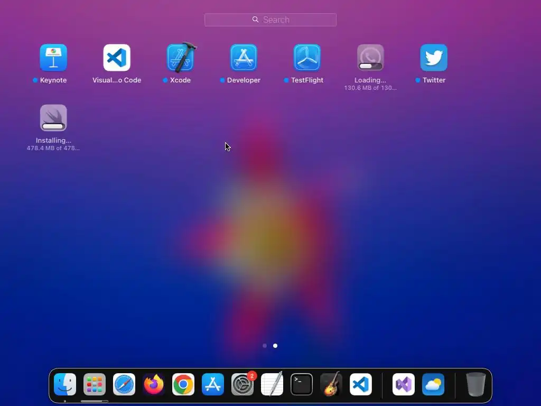Open Xcode app icon

click(181, 57)
